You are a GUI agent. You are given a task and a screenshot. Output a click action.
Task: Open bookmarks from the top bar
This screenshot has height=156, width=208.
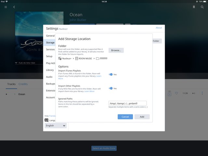[x=194, y=7]
